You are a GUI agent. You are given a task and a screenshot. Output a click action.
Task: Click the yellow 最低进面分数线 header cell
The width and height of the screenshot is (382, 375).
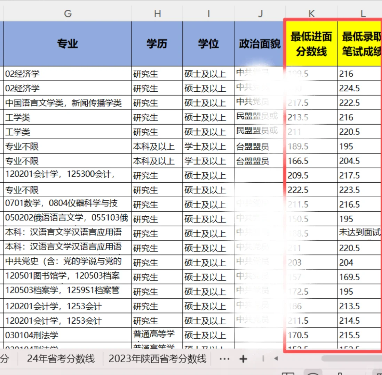[311, 44]
